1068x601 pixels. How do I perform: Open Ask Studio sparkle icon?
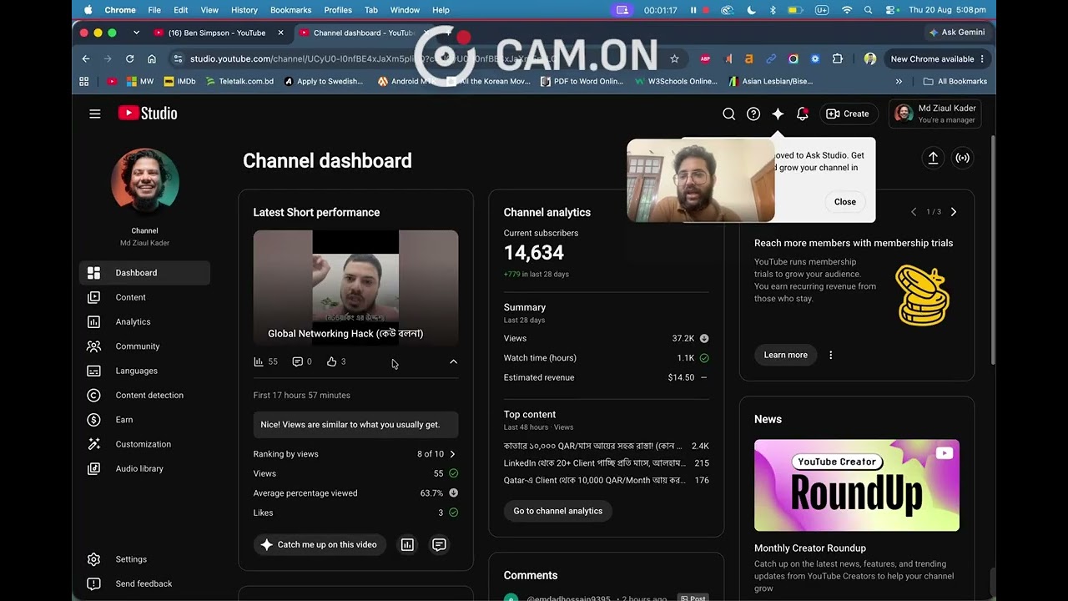click(778, 114)
